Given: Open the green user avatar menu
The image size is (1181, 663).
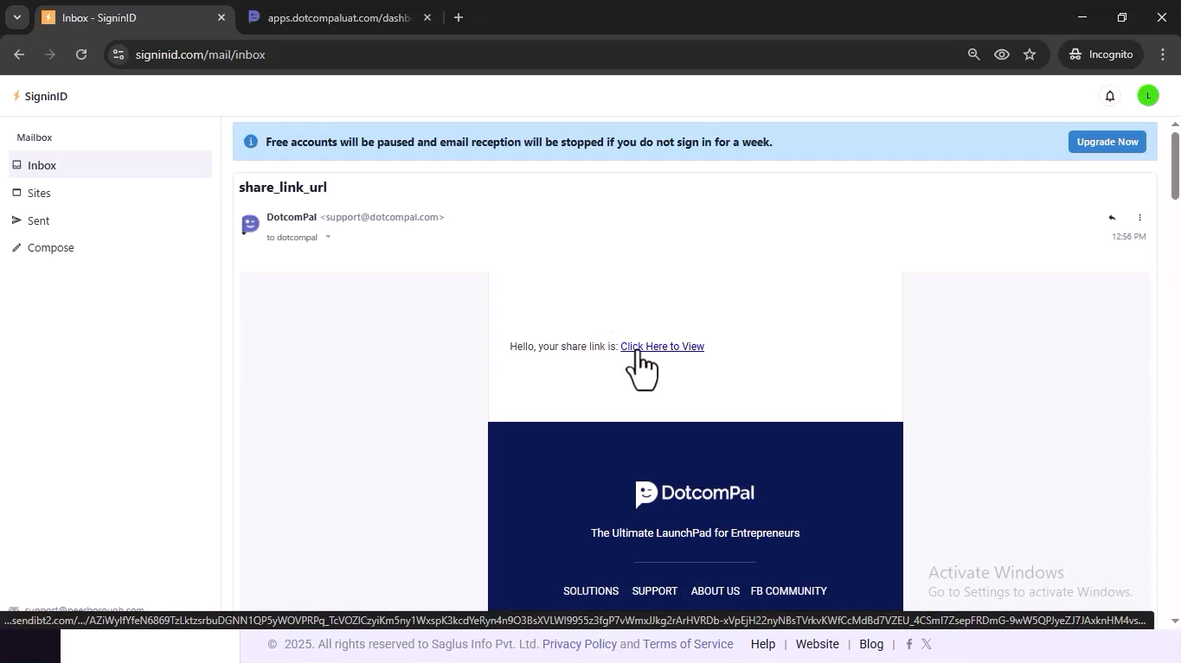Looking at the screenshot, I should 1148,96.
